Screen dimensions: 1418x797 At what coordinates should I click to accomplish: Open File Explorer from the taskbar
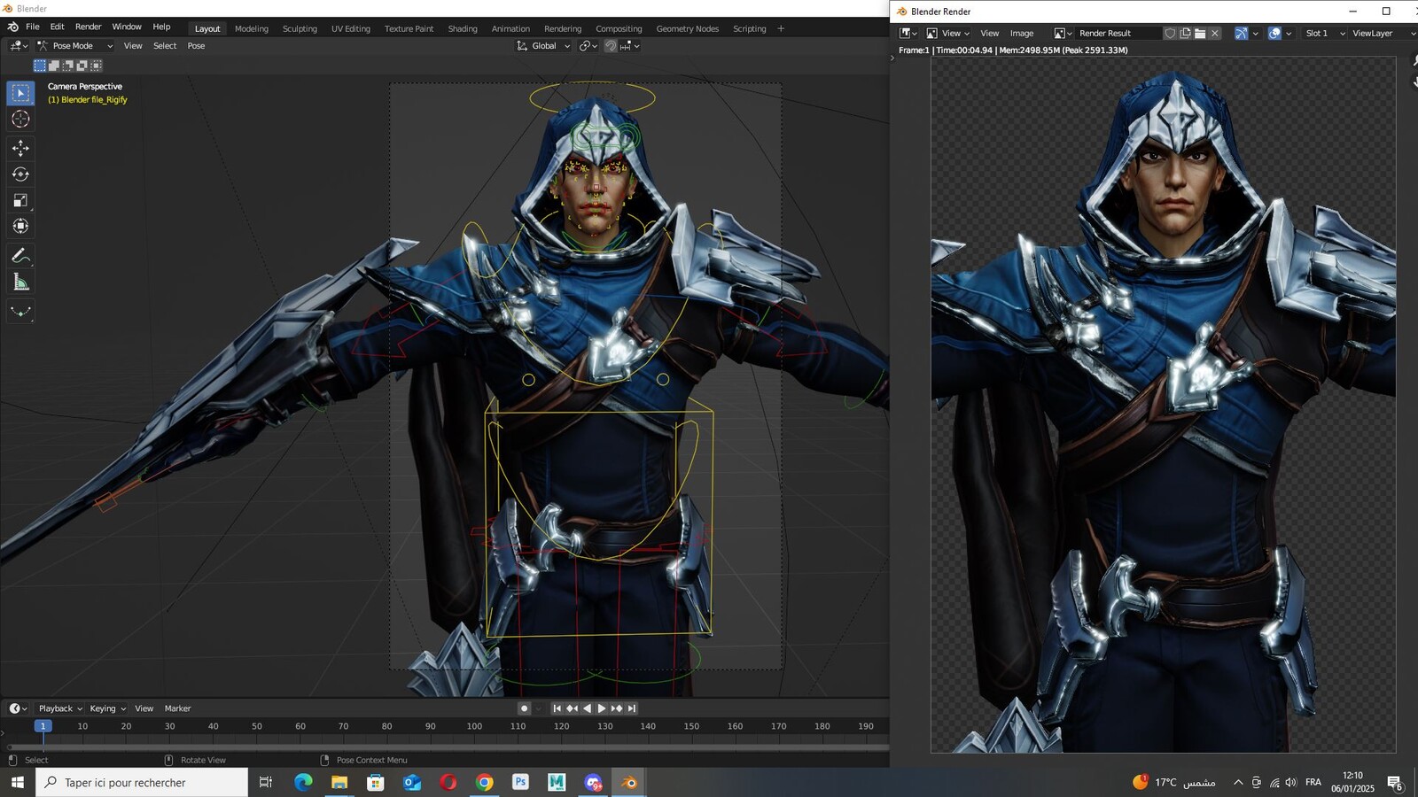coord(339,782)
